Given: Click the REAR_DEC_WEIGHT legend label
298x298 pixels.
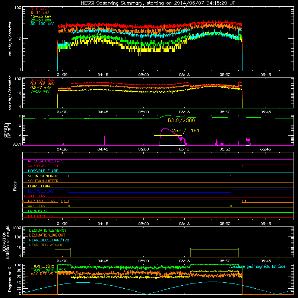Looking at the screenshot, I should pyautogui.click(x=46, y=245).
